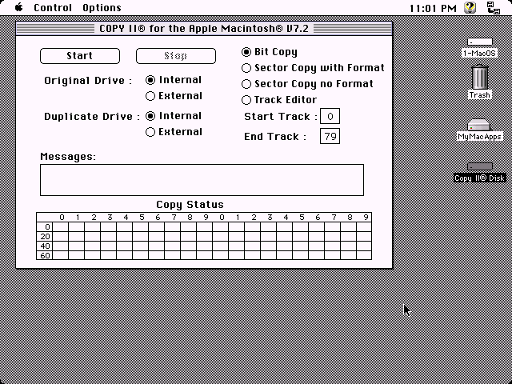Select the Track Editor option

click(x=279, y=99)
